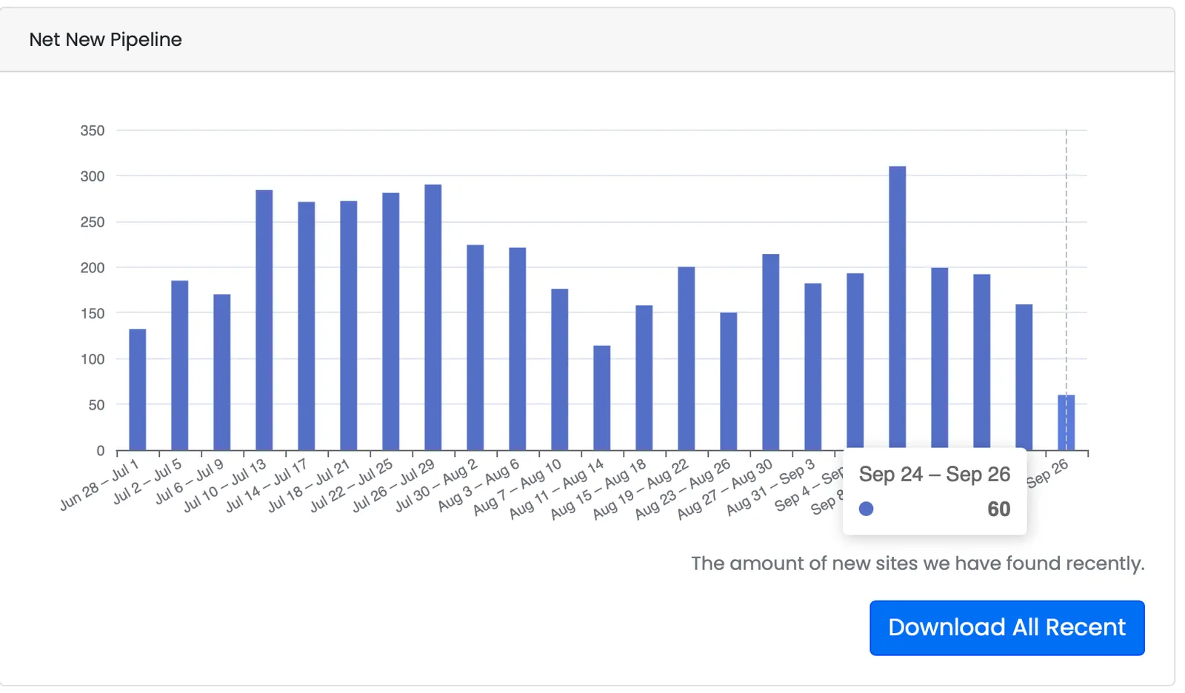Click the "Aug 31 – Sep 3" axis label

pos(771,486)
